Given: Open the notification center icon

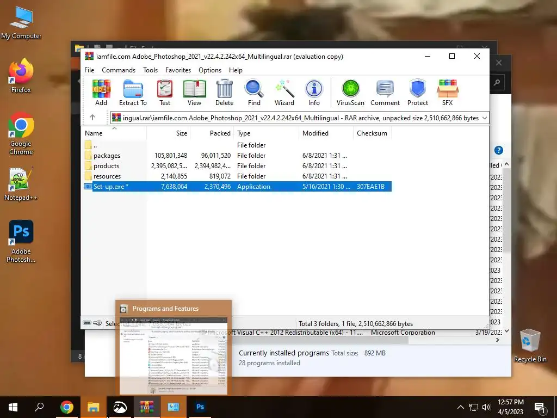Looking at the screenshot, I should [540, 408].
